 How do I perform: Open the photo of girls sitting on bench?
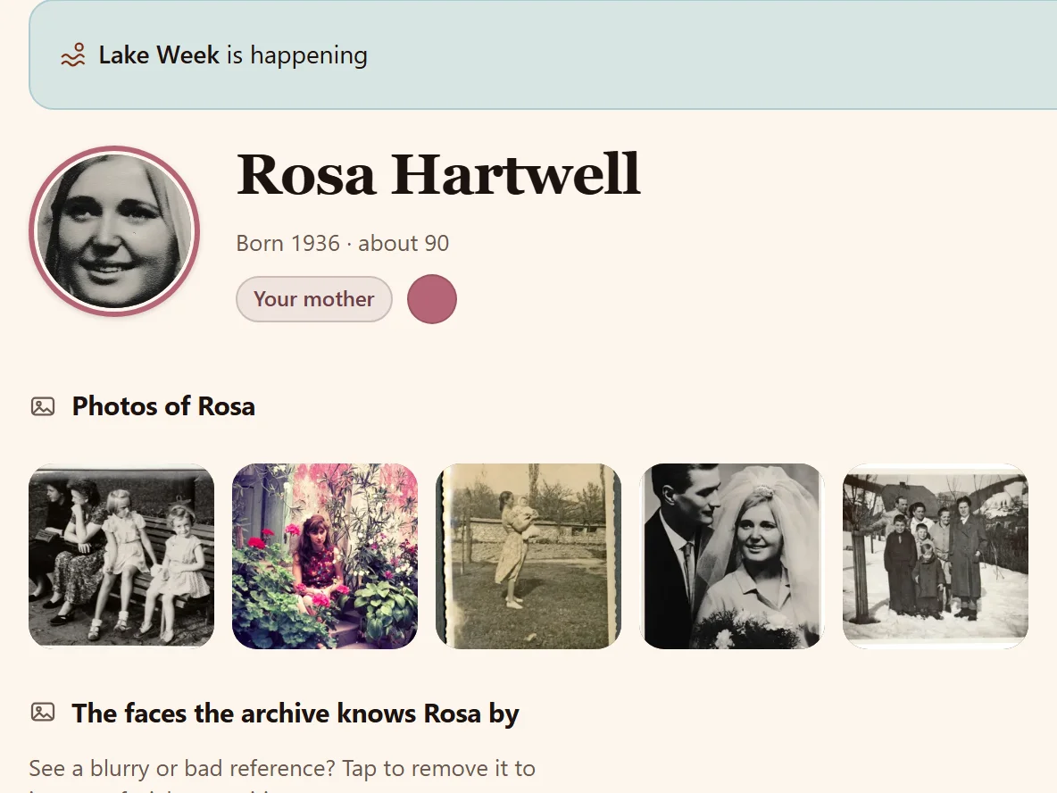(121, 556)
